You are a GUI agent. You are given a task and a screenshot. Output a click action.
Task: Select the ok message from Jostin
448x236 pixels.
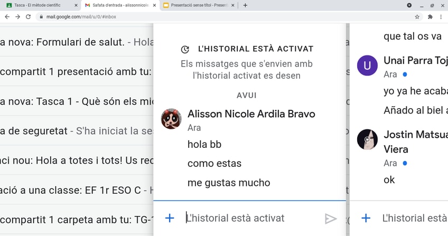click(389, 180)
